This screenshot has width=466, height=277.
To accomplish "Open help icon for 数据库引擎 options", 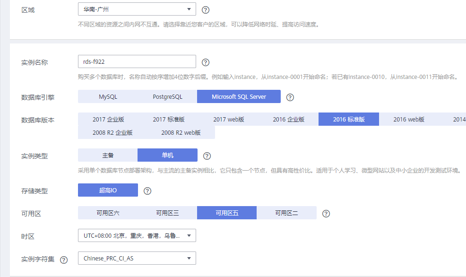I will tap(290, 97).
